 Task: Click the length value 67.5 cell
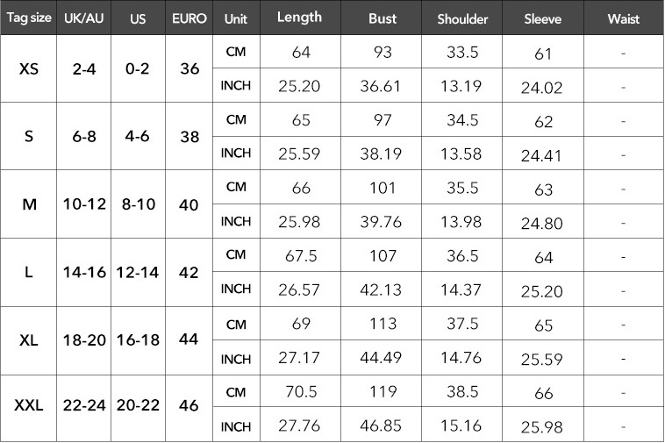(300, 255)
